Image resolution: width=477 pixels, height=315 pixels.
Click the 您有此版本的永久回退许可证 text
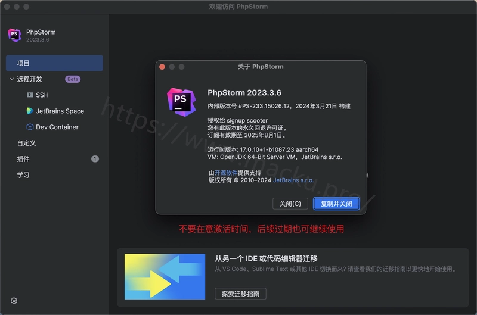pos(247,128)
